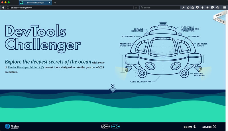Click the triangle marker at the waterline
This screenshot has height=131, width=228.
point(113,90)
